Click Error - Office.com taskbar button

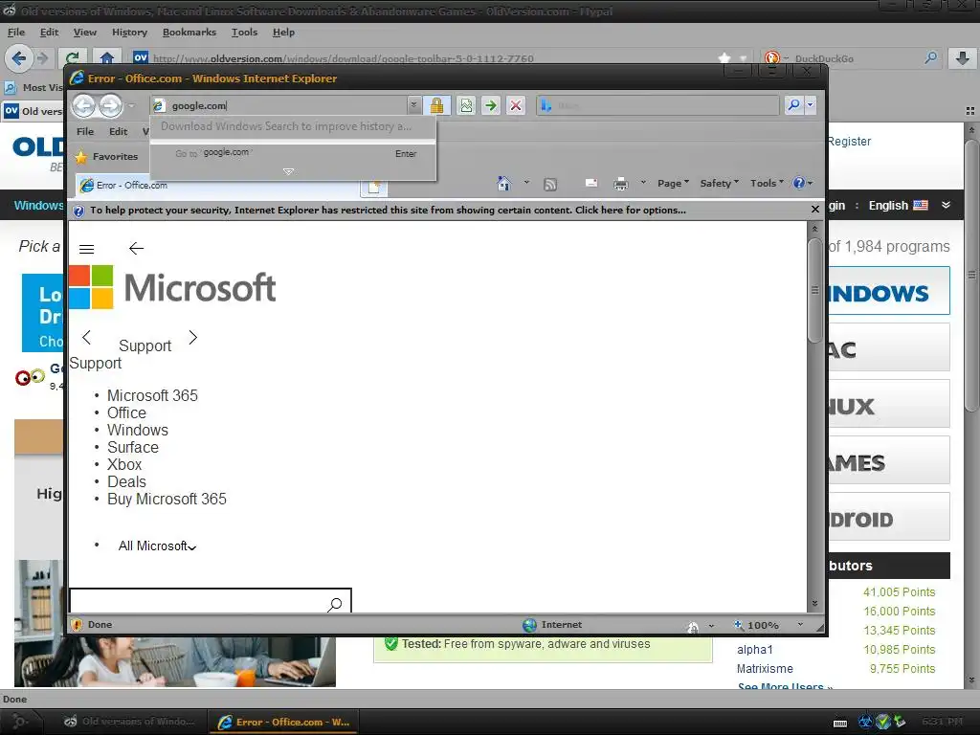click(283, 722)
